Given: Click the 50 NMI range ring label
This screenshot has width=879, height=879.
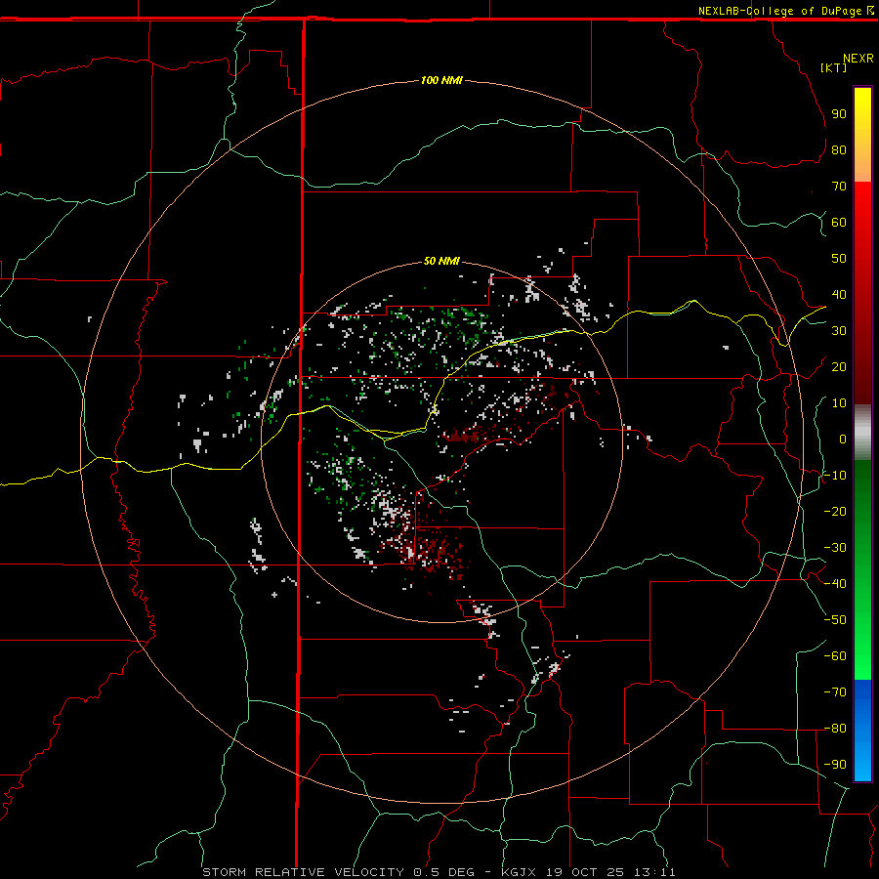Looking at the screenshot, I should pyautogui.click(x=441, y=261).
